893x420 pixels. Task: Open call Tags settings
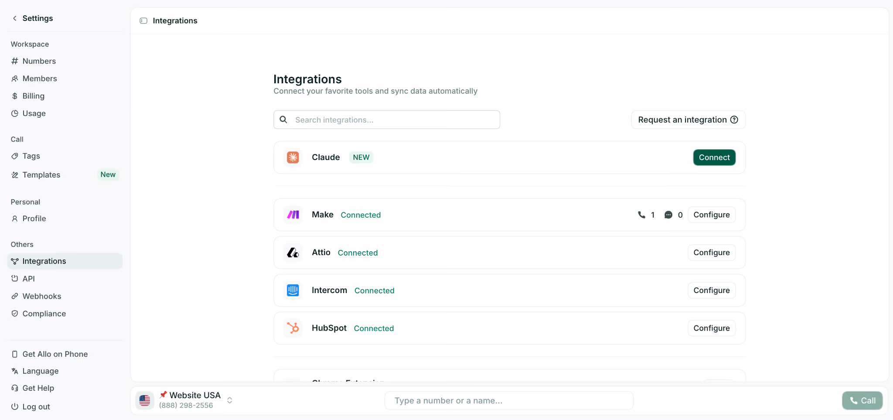coord(65,156)
